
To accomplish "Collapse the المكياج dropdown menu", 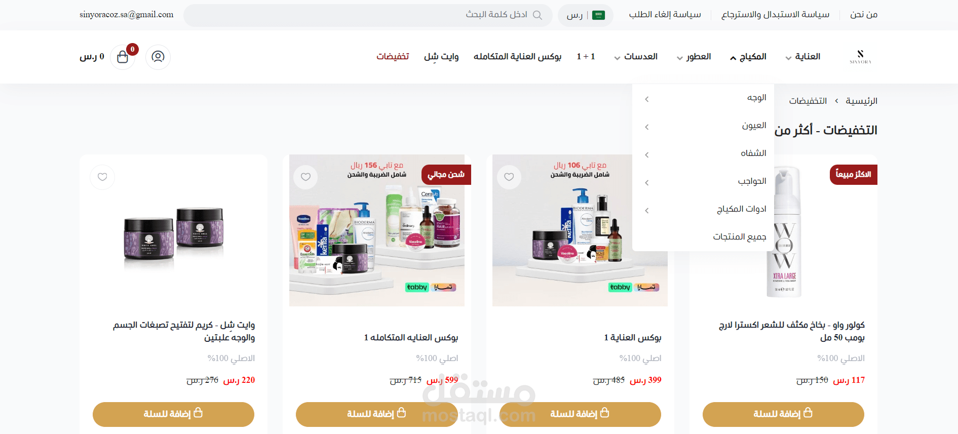I will pos(748,57).
